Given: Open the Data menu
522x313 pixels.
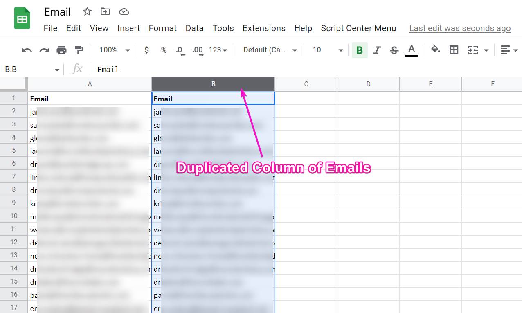Looking at the screenshot, I should (194, 28).
